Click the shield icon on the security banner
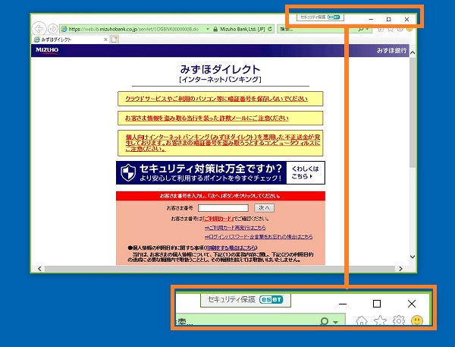455x347 pixels. tap(128, 172)
